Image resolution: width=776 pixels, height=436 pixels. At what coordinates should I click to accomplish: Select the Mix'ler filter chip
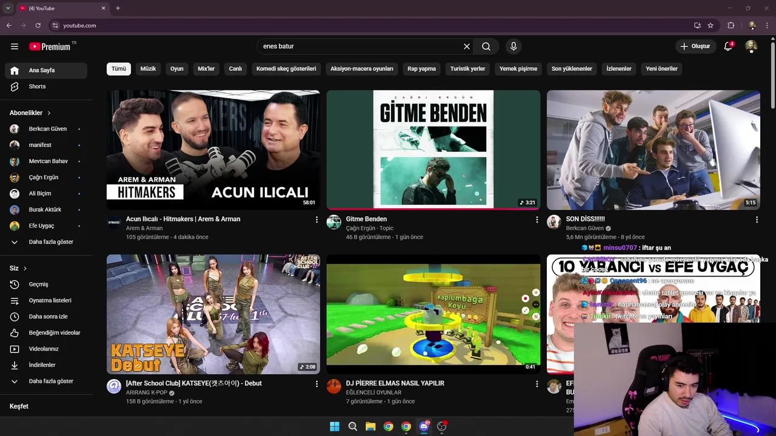pyautogui.click(x=206, y=68)
